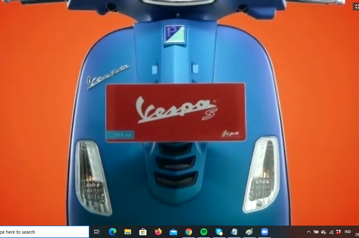The height and width of the screenshot is (238, 359).
Task: Switch to Spotify in the taskbar
Action: tap(204, 232)
